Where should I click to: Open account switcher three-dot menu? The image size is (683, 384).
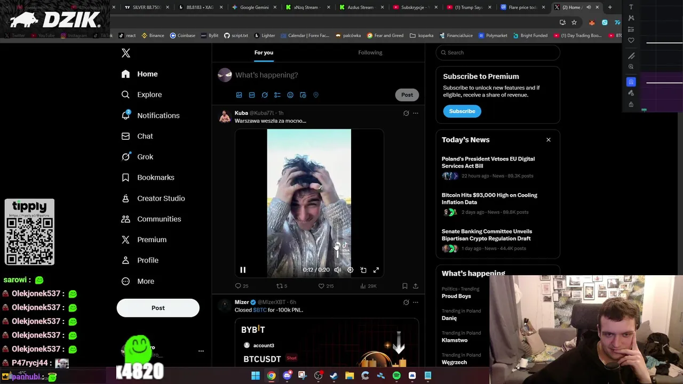[201, 351]
